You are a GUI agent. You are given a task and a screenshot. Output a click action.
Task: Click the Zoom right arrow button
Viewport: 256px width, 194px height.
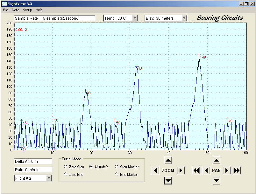tap(181, 170)
